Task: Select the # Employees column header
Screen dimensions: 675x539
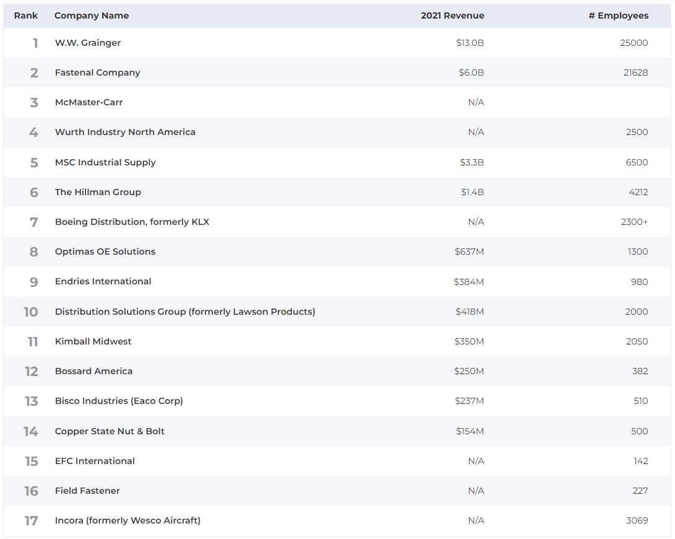Action: [618, 15]
